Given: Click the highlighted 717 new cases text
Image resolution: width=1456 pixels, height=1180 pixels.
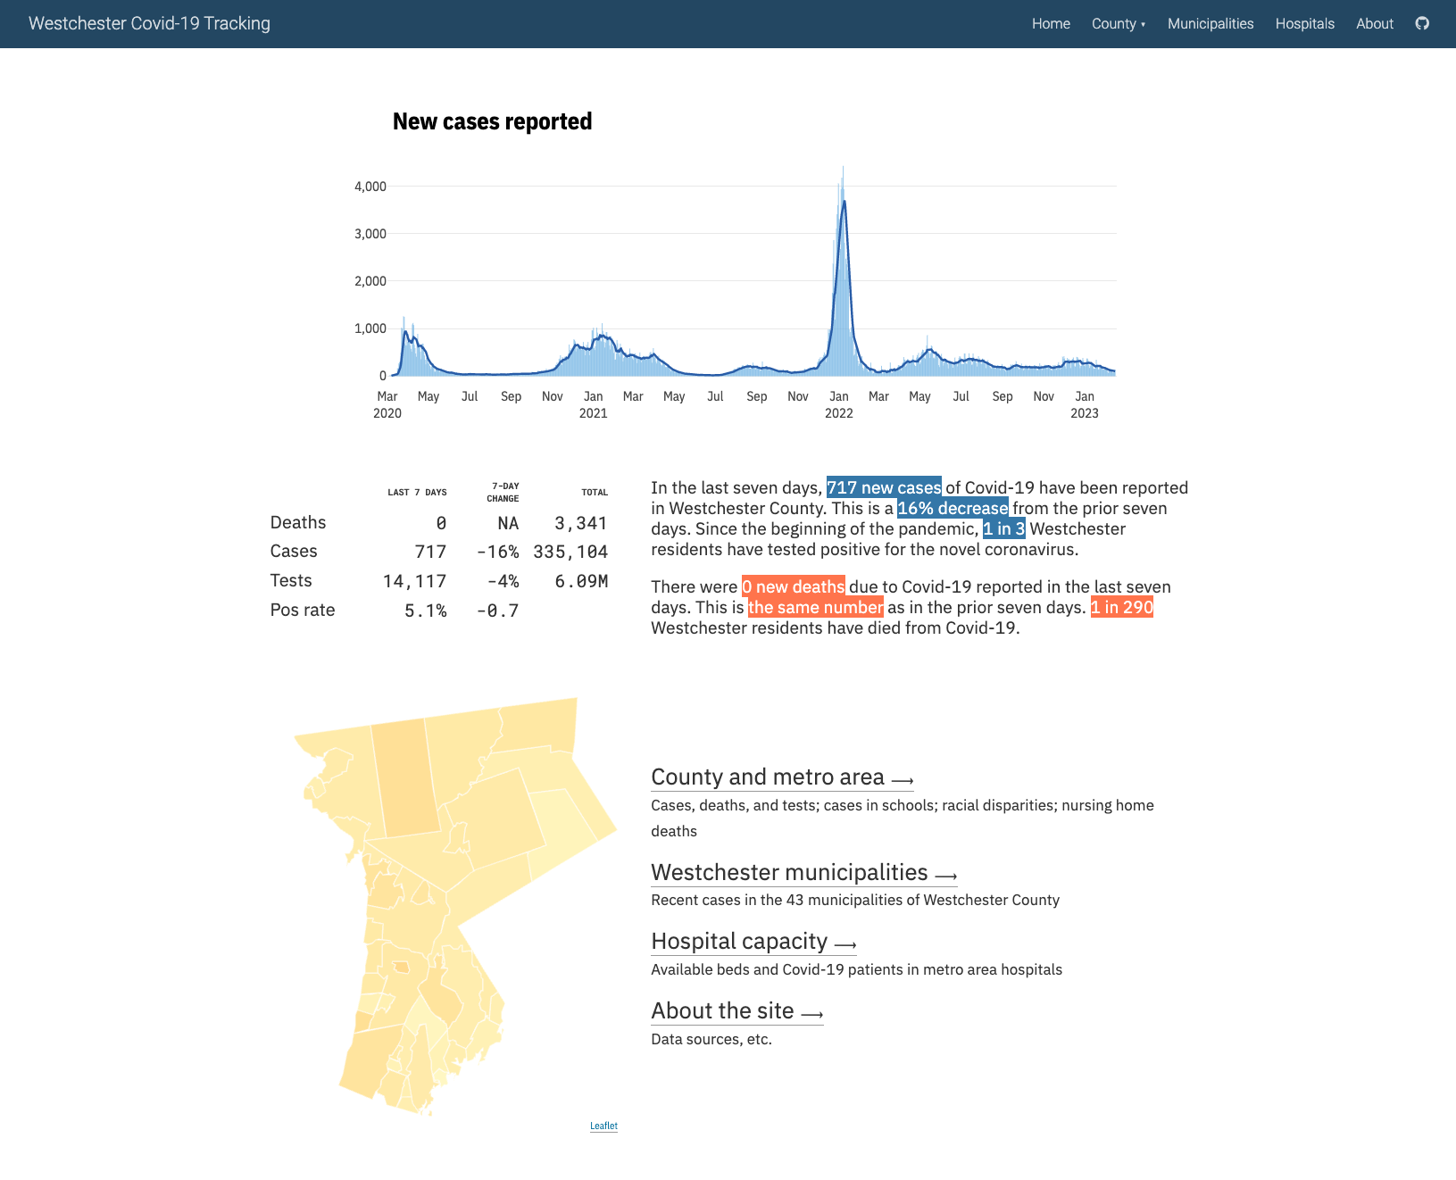Looking at the screenshot, I should [883, 487].
